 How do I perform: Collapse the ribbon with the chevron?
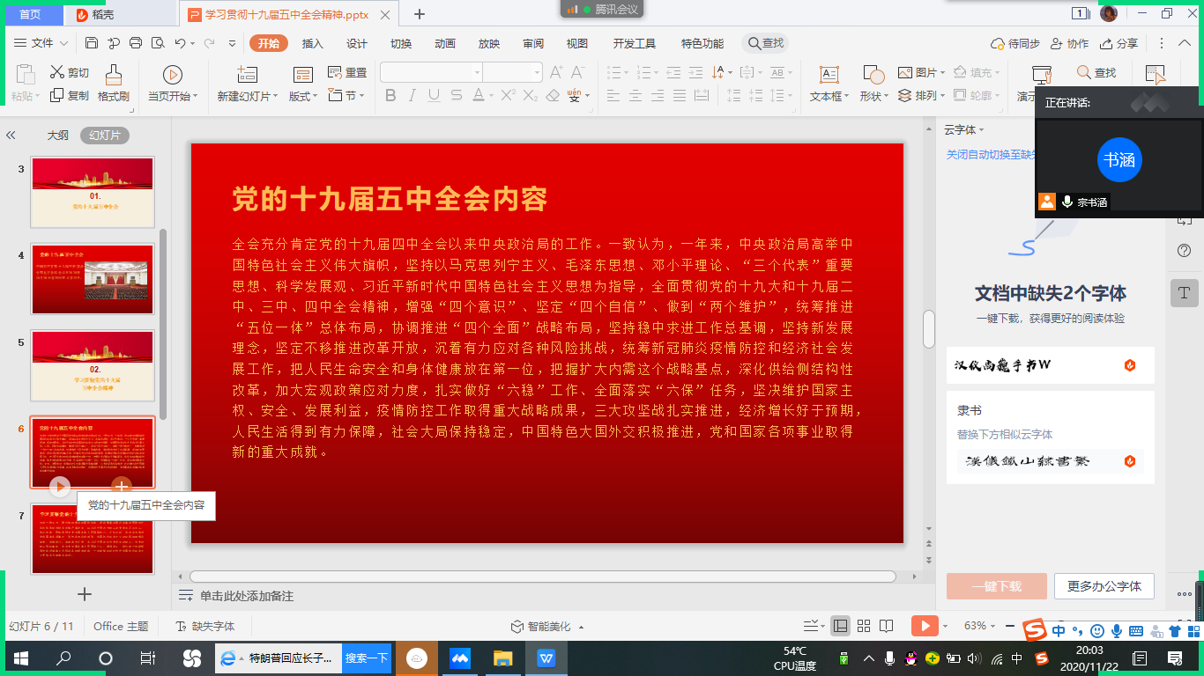1185,43
